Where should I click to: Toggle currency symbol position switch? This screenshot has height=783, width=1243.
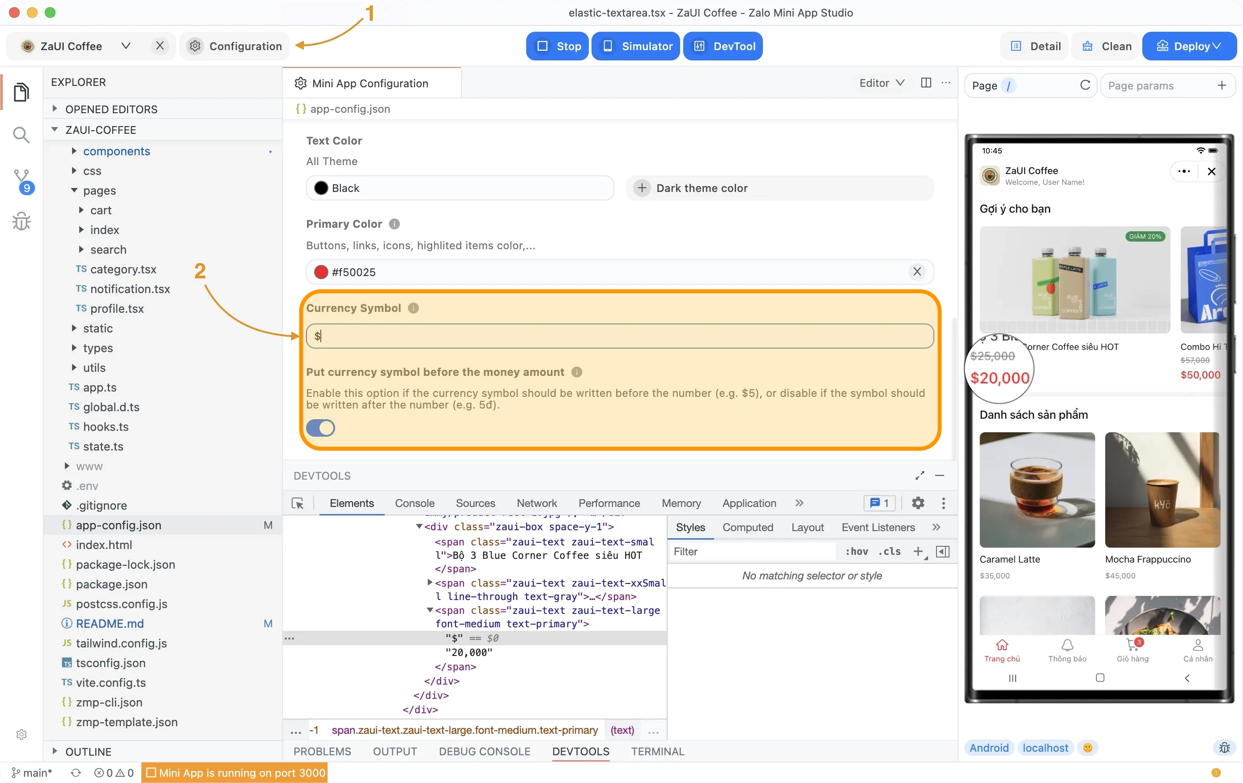coord(321,428)
